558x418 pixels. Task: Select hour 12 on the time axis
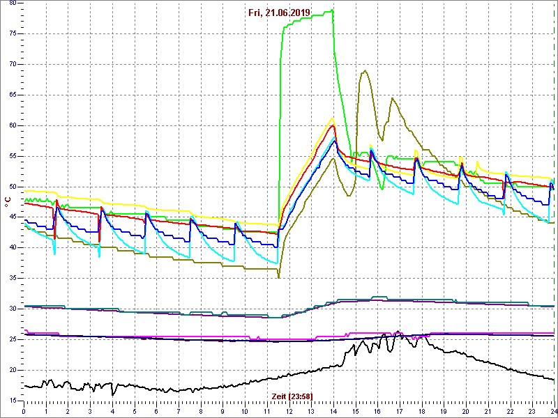coord(289,410)
